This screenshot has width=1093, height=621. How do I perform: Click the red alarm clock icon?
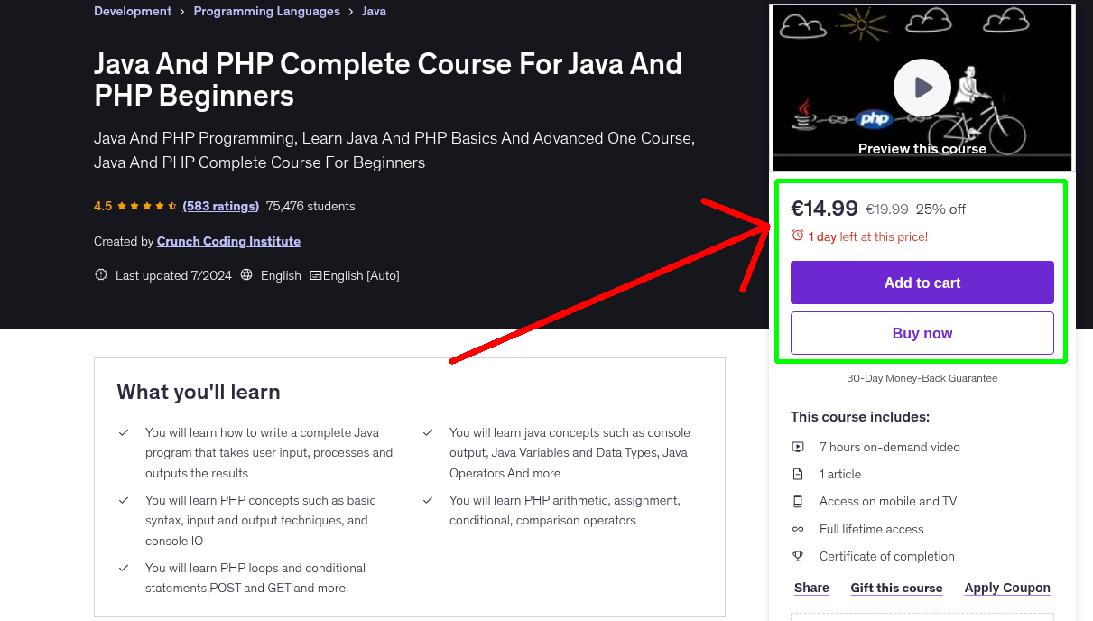point(797,236)
